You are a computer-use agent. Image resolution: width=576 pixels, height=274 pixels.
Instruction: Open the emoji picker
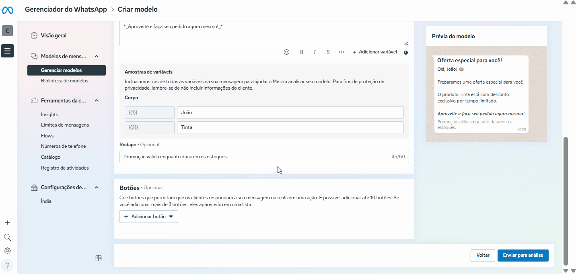[x=286, y=52]
